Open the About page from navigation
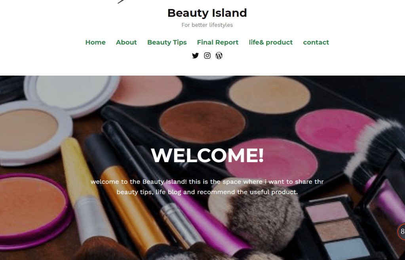 pos(126,42)
